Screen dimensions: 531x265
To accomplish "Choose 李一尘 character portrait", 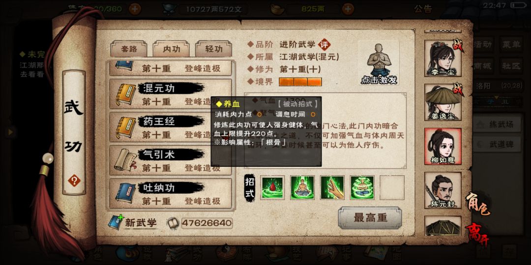I will [x=443, y=58].
